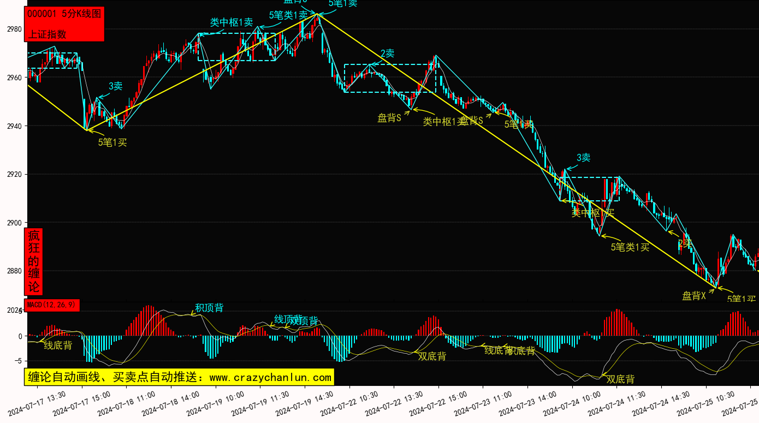Select the cyan 5笔类1卖 sell marker
This screenshot has width=759, height=423.
point(288,15)
